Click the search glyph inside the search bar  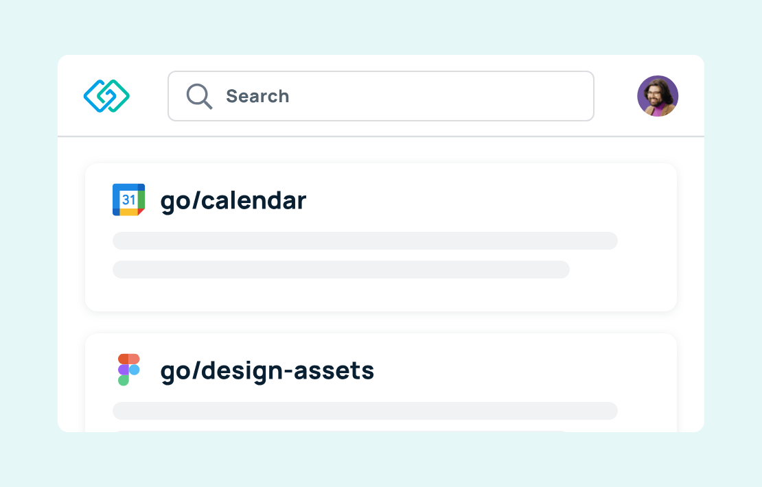click(199, 96)
